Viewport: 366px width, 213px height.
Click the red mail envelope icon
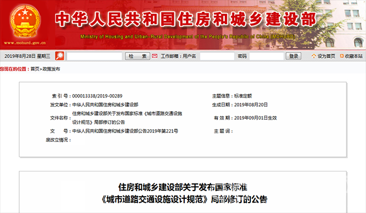pos(155,56)
